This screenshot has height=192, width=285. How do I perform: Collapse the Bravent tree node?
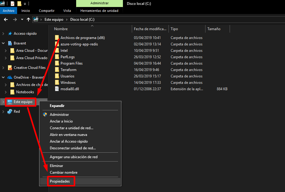coord(3,43)
